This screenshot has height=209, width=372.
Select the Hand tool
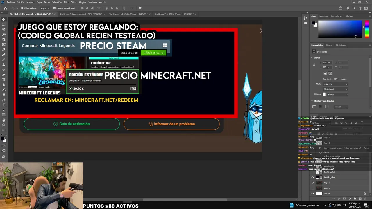(4, 120)
